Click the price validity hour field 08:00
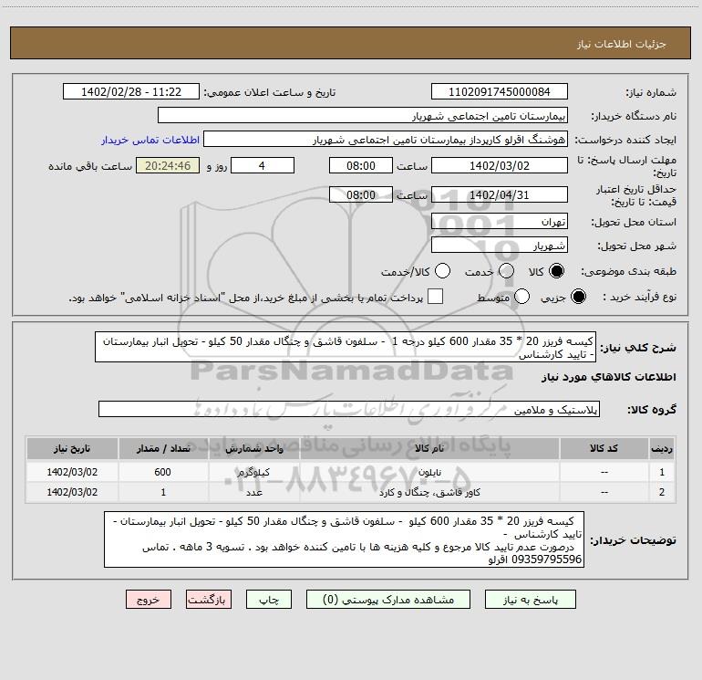702x680 pixels. [x=361, y=194]
